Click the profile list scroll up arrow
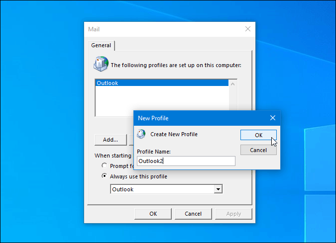Screen dimensions: 336x243 [x=233, y=84]
